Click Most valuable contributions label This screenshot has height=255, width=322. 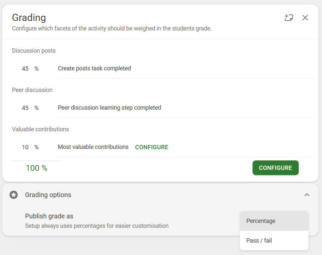[x=93, y=147]
